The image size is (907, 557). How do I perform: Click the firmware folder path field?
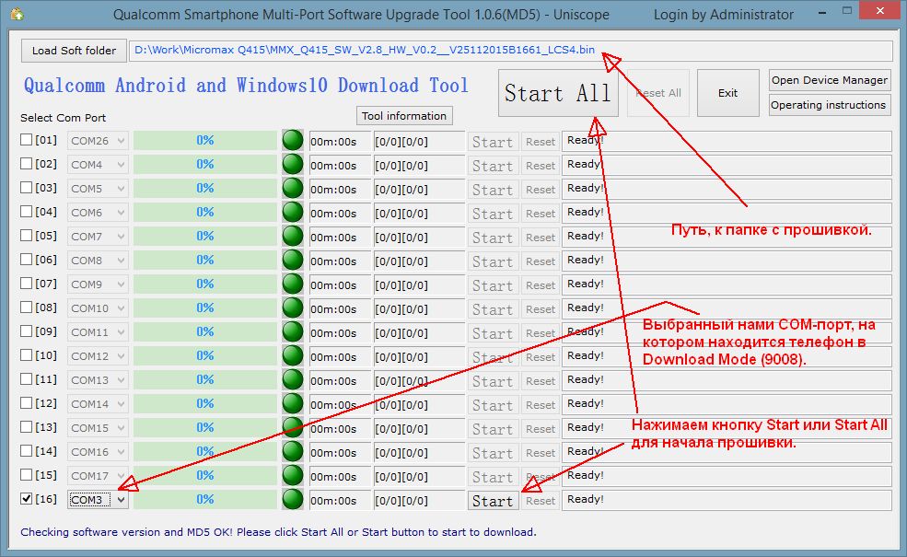(x=510, y=51)
